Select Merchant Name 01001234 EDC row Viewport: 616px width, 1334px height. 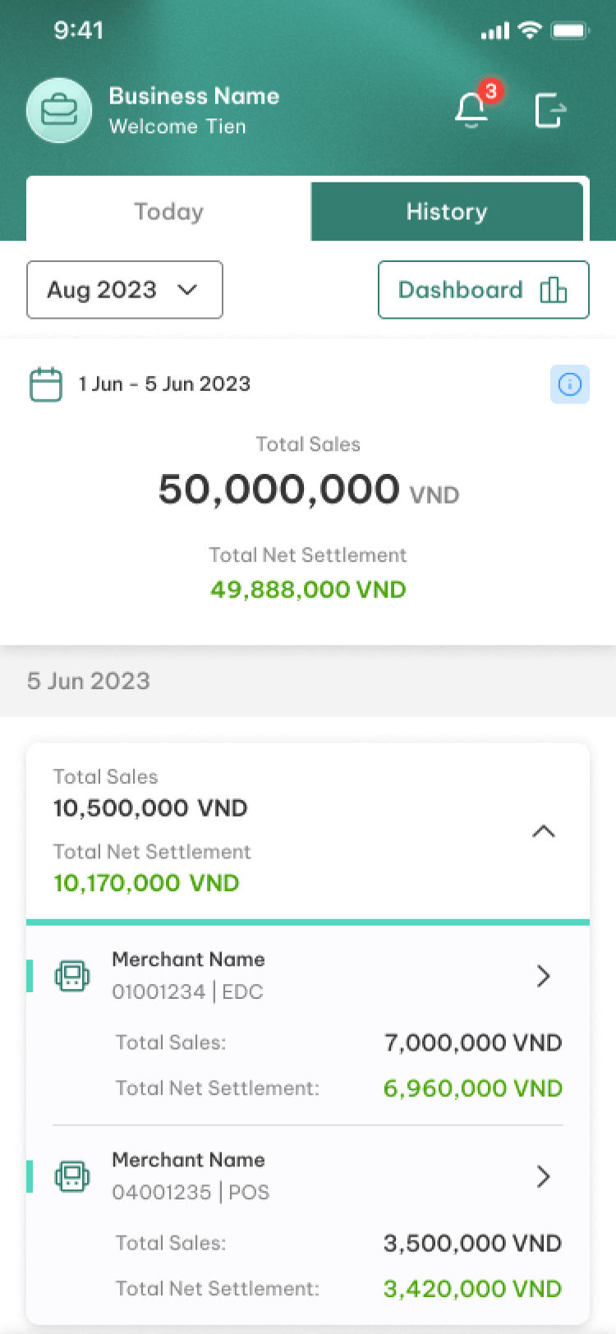coord(308,1024)
